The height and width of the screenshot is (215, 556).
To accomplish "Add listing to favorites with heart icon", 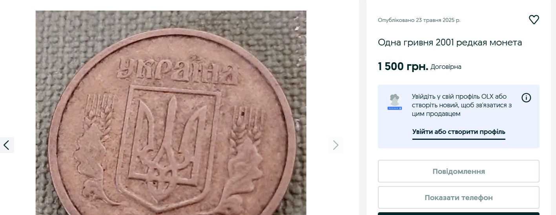I will click(534, 20).
